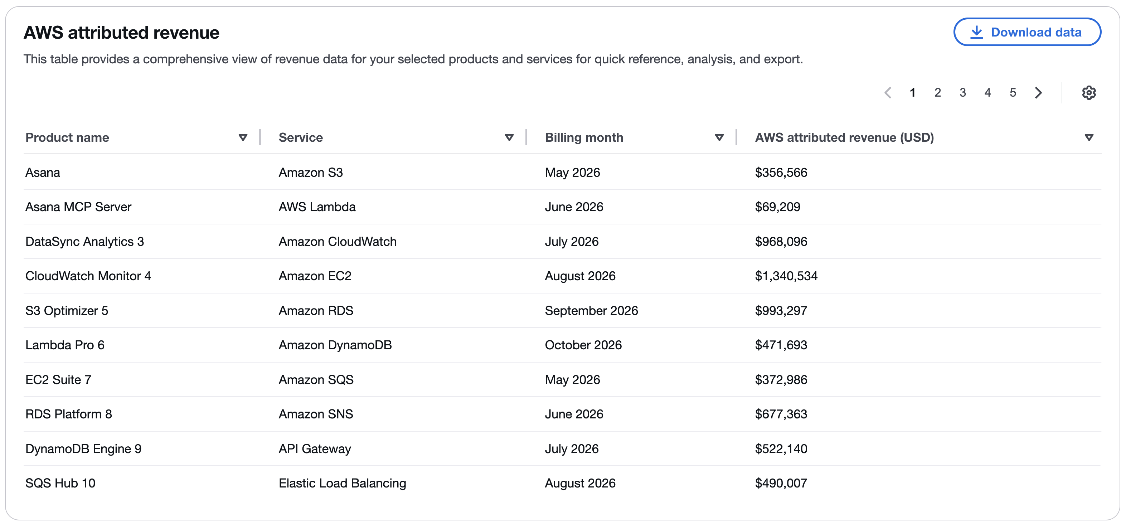Screen dimensions: 1126x529
Task: Click the $968,096 revenue value
Action: pyautogui.click(x=781, y=241)
